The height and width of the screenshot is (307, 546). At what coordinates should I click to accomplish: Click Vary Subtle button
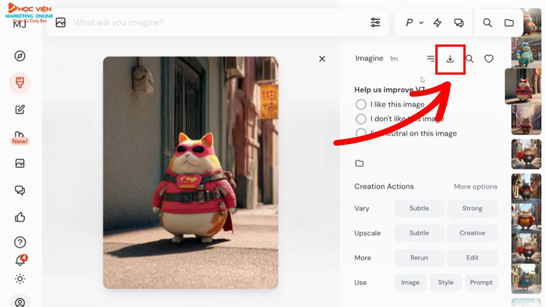[x=419, y=208]
